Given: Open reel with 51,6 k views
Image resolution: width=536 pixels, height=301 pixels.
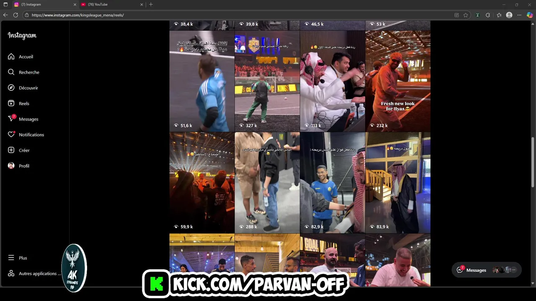Looking at the screenshot, I should (202, 81).
